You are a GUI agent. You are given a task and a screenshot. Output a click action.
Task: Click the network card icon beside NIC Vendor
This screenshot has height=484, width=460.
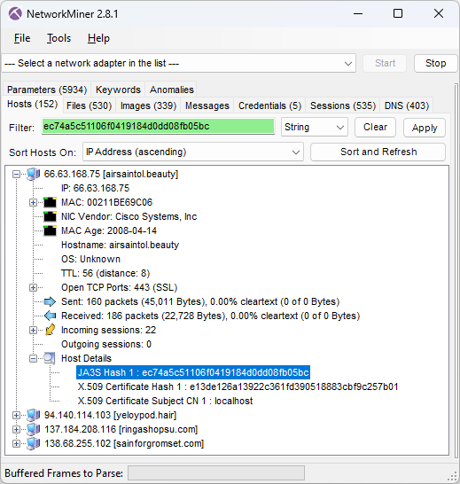(x=50, y=216)
